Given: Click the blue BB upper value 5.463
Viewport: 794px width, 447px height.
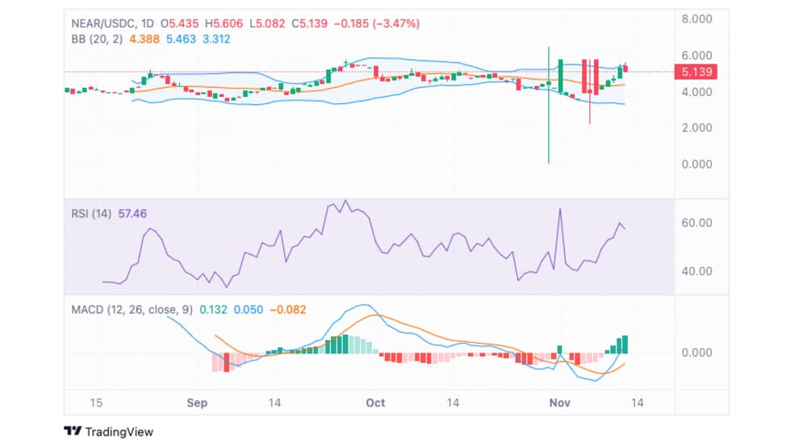Looking at the screenshot, I should point(181,39).
